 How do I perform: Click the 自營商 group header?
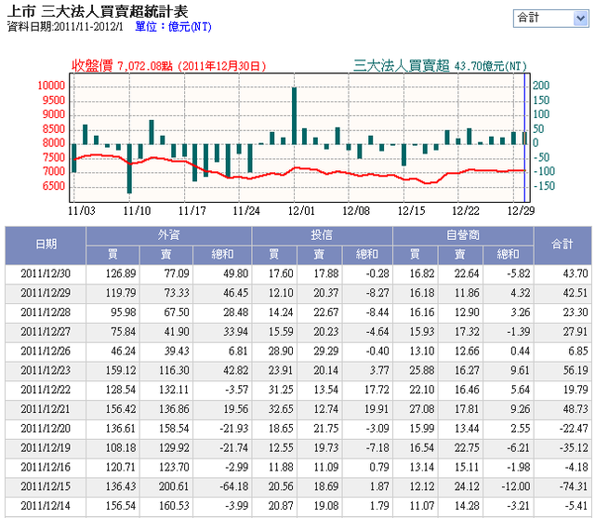[x=463, y=235]
